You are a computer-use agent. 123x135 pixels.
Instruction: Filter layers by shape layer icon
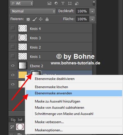coord(70,3)
